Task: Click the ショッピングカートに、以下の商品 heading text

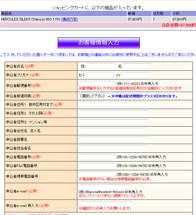Action: (98, 8)
